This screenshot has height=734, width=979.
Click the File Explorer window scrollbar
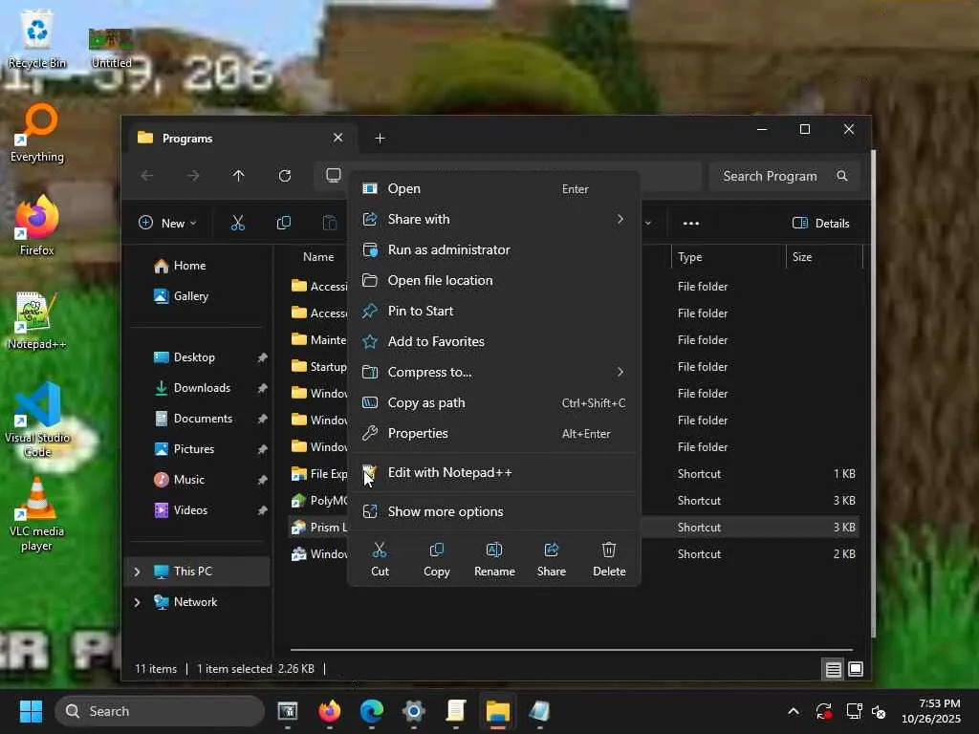(874, 393)
